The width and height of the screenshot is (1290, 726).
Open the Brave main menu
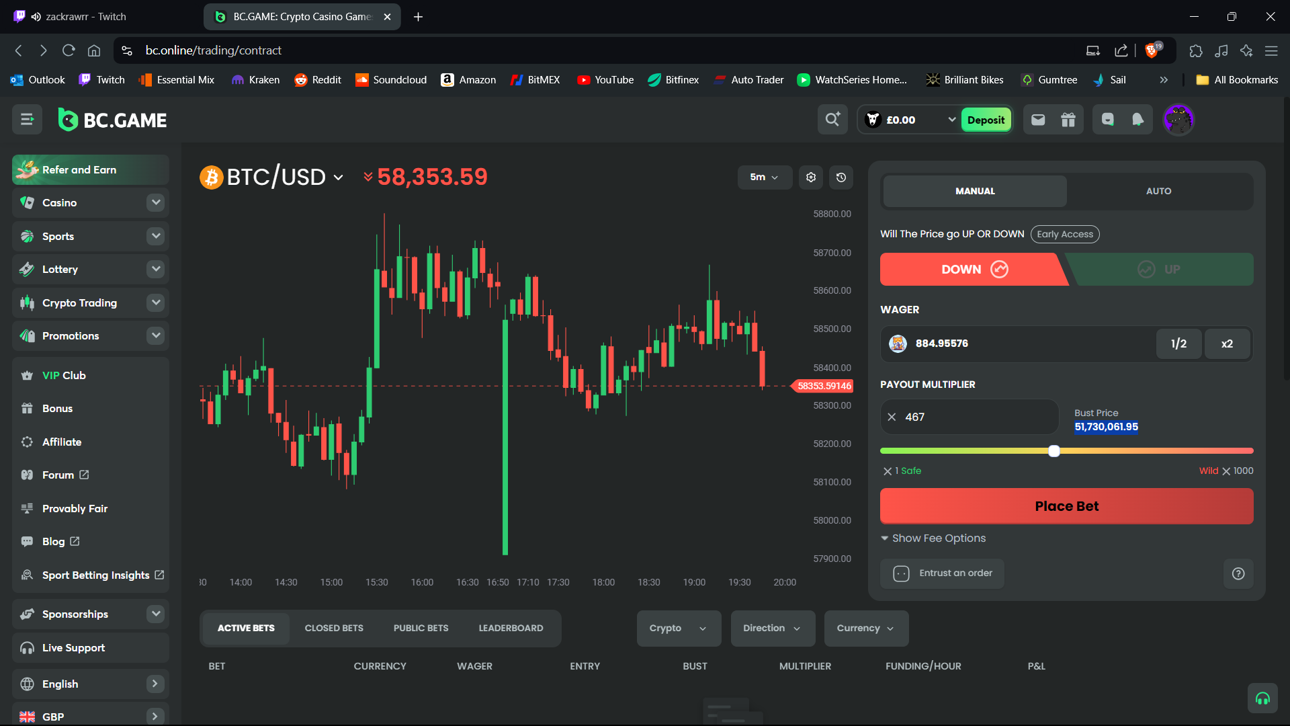click(1271, 50)
